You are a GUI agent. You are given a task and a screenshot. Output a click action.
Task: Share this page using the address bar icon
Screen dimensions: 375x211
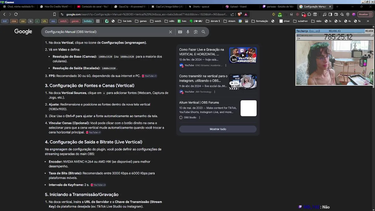pyautogui.click(x=232, y=14)
